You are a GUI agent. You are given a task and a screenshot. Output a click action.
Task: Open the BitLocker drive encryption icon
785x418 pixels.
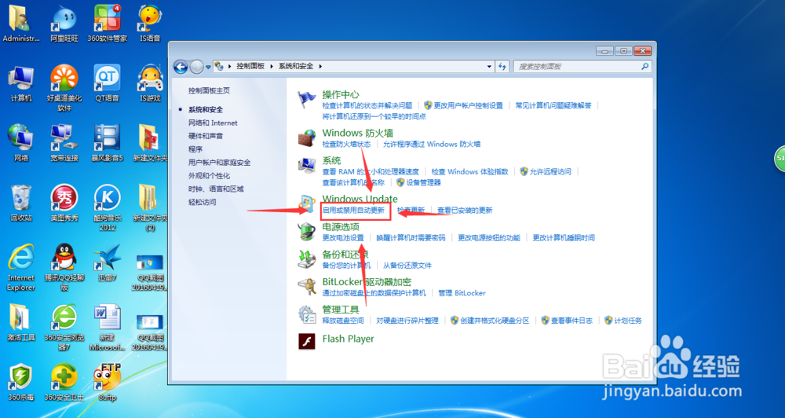306,287
